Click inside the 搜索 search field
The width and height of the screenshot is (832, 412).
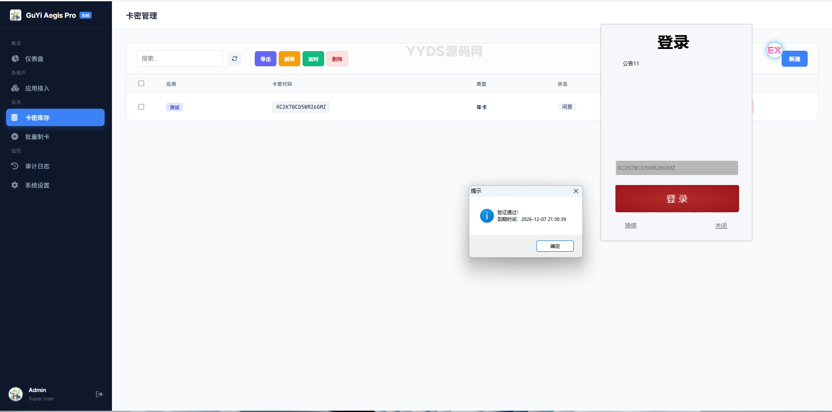click(x=180, y=58)
